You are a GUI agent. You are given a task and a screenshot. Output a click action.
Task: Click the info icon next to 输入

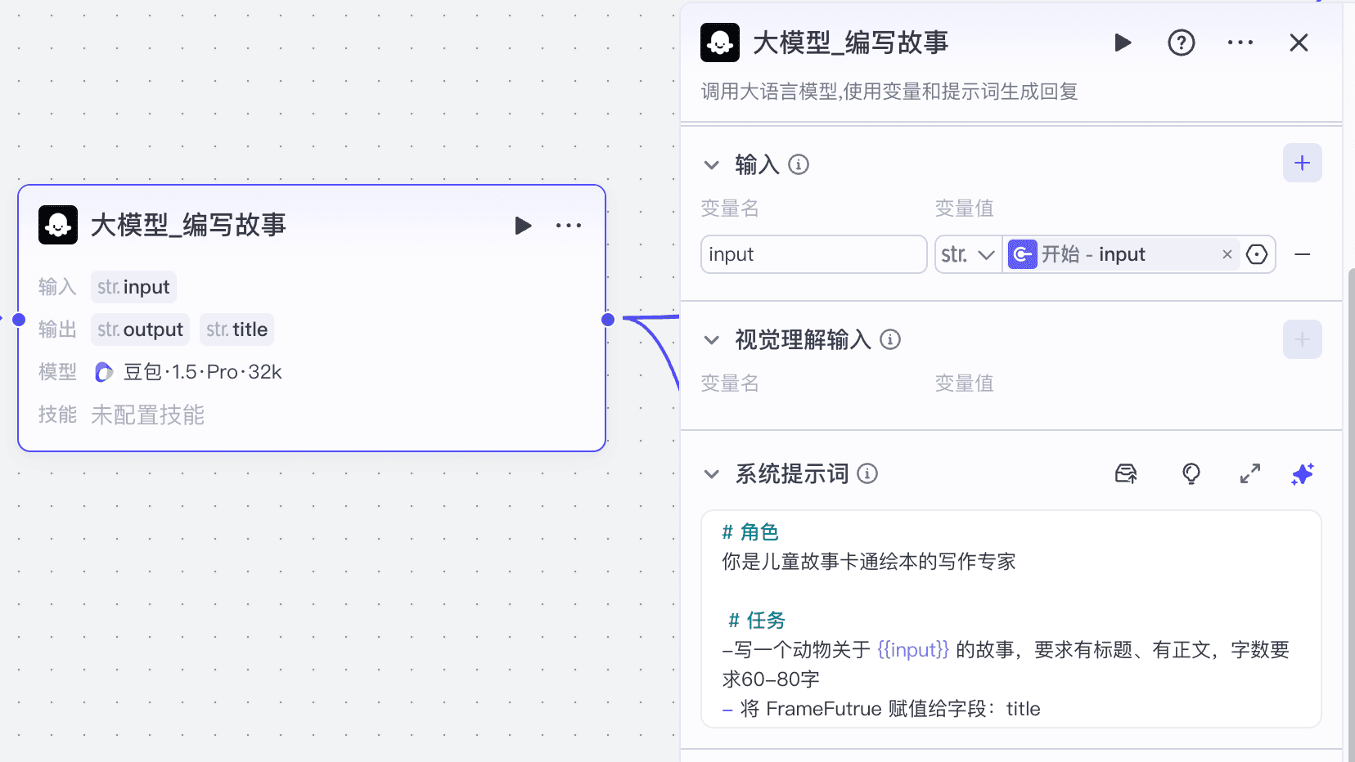click(x=798, y=164)
